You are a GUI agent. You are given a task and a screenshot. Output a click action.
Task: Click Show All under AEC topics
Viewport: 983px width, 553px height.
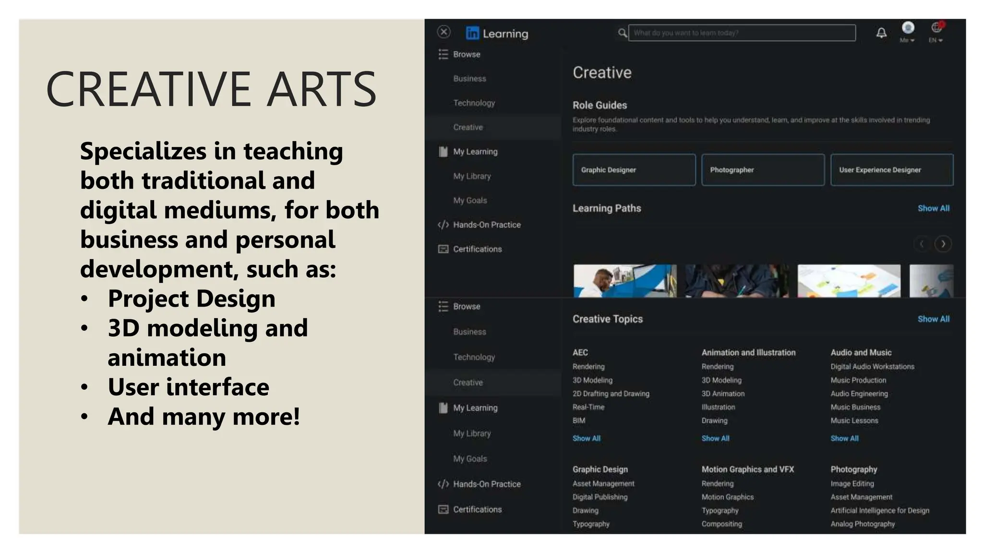(586, 438)
